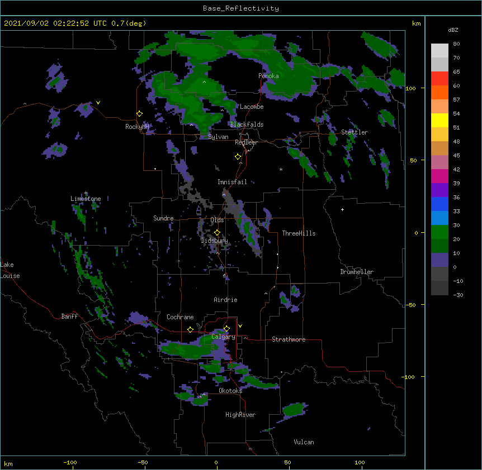
Task: Click the Airdrie label
Action: pyautogui.click(x=225, y=300)
